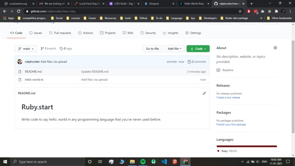Image resolution: width=295 pixels, height=166 pixels.
Task: Open commit hash 643349e
Action: click(172, 62)
